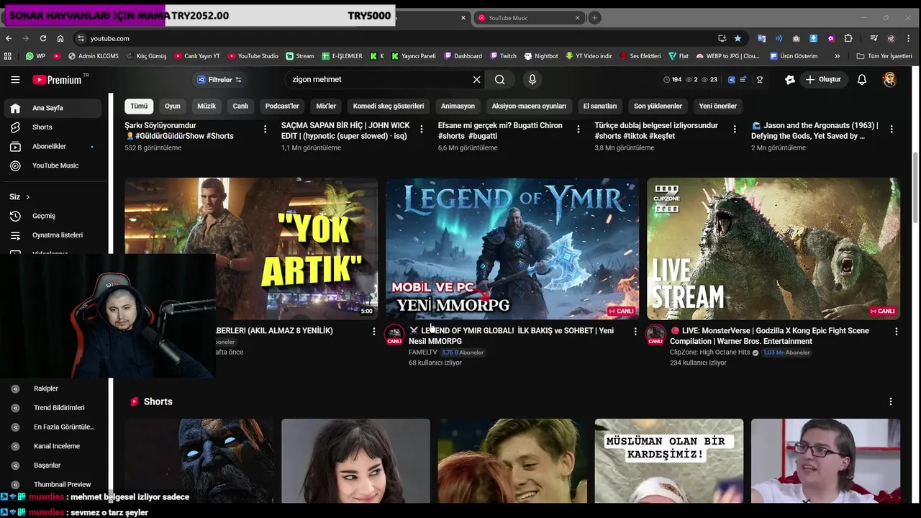The height and width of the screenshot is (518, 921).
Task: Open Trend Bildirimleri in sidebar
Action: tap(52, 408)
